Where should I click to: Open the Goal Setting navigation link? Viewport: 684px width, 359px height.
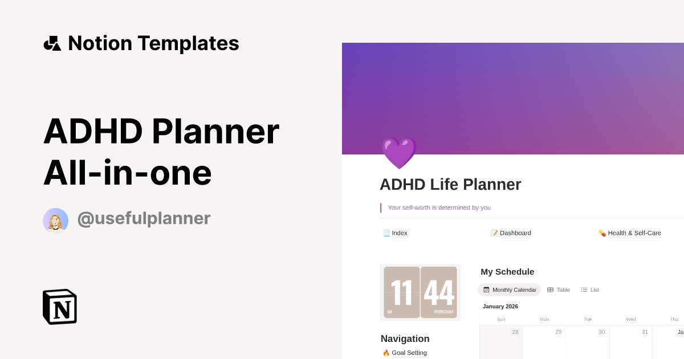click(x=408, y=353)
